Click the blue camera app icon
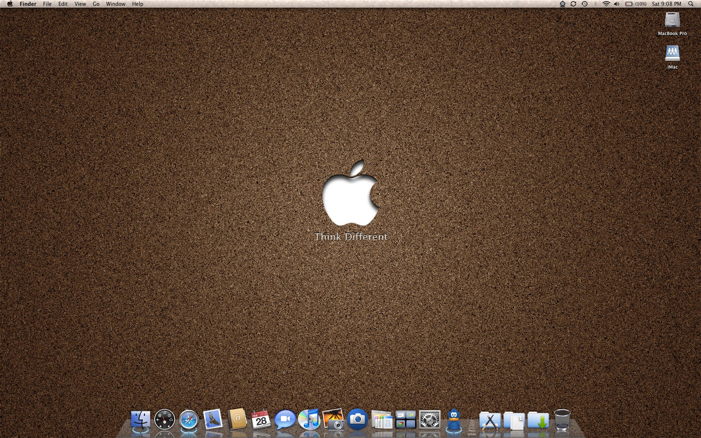 pos(357,419)
